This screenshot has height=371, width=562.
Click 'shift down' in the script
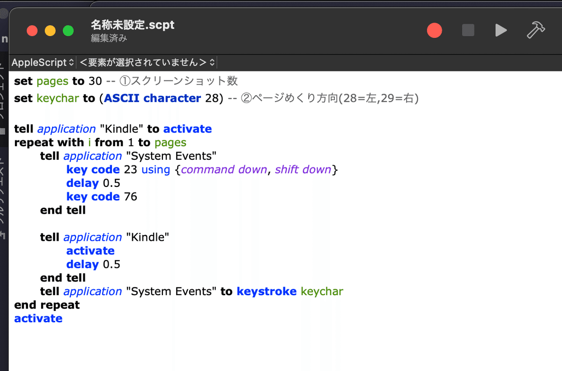point(303,170)
